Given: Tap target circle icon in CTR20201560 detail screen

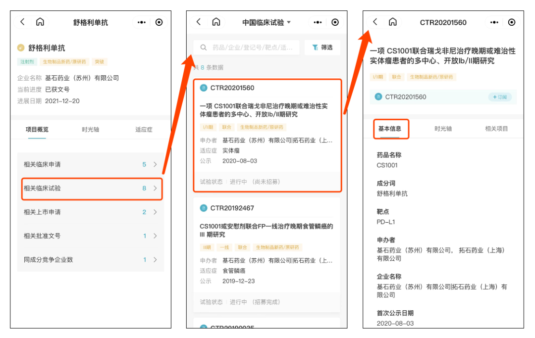Looking at the screenshot, I should point(511,22).
